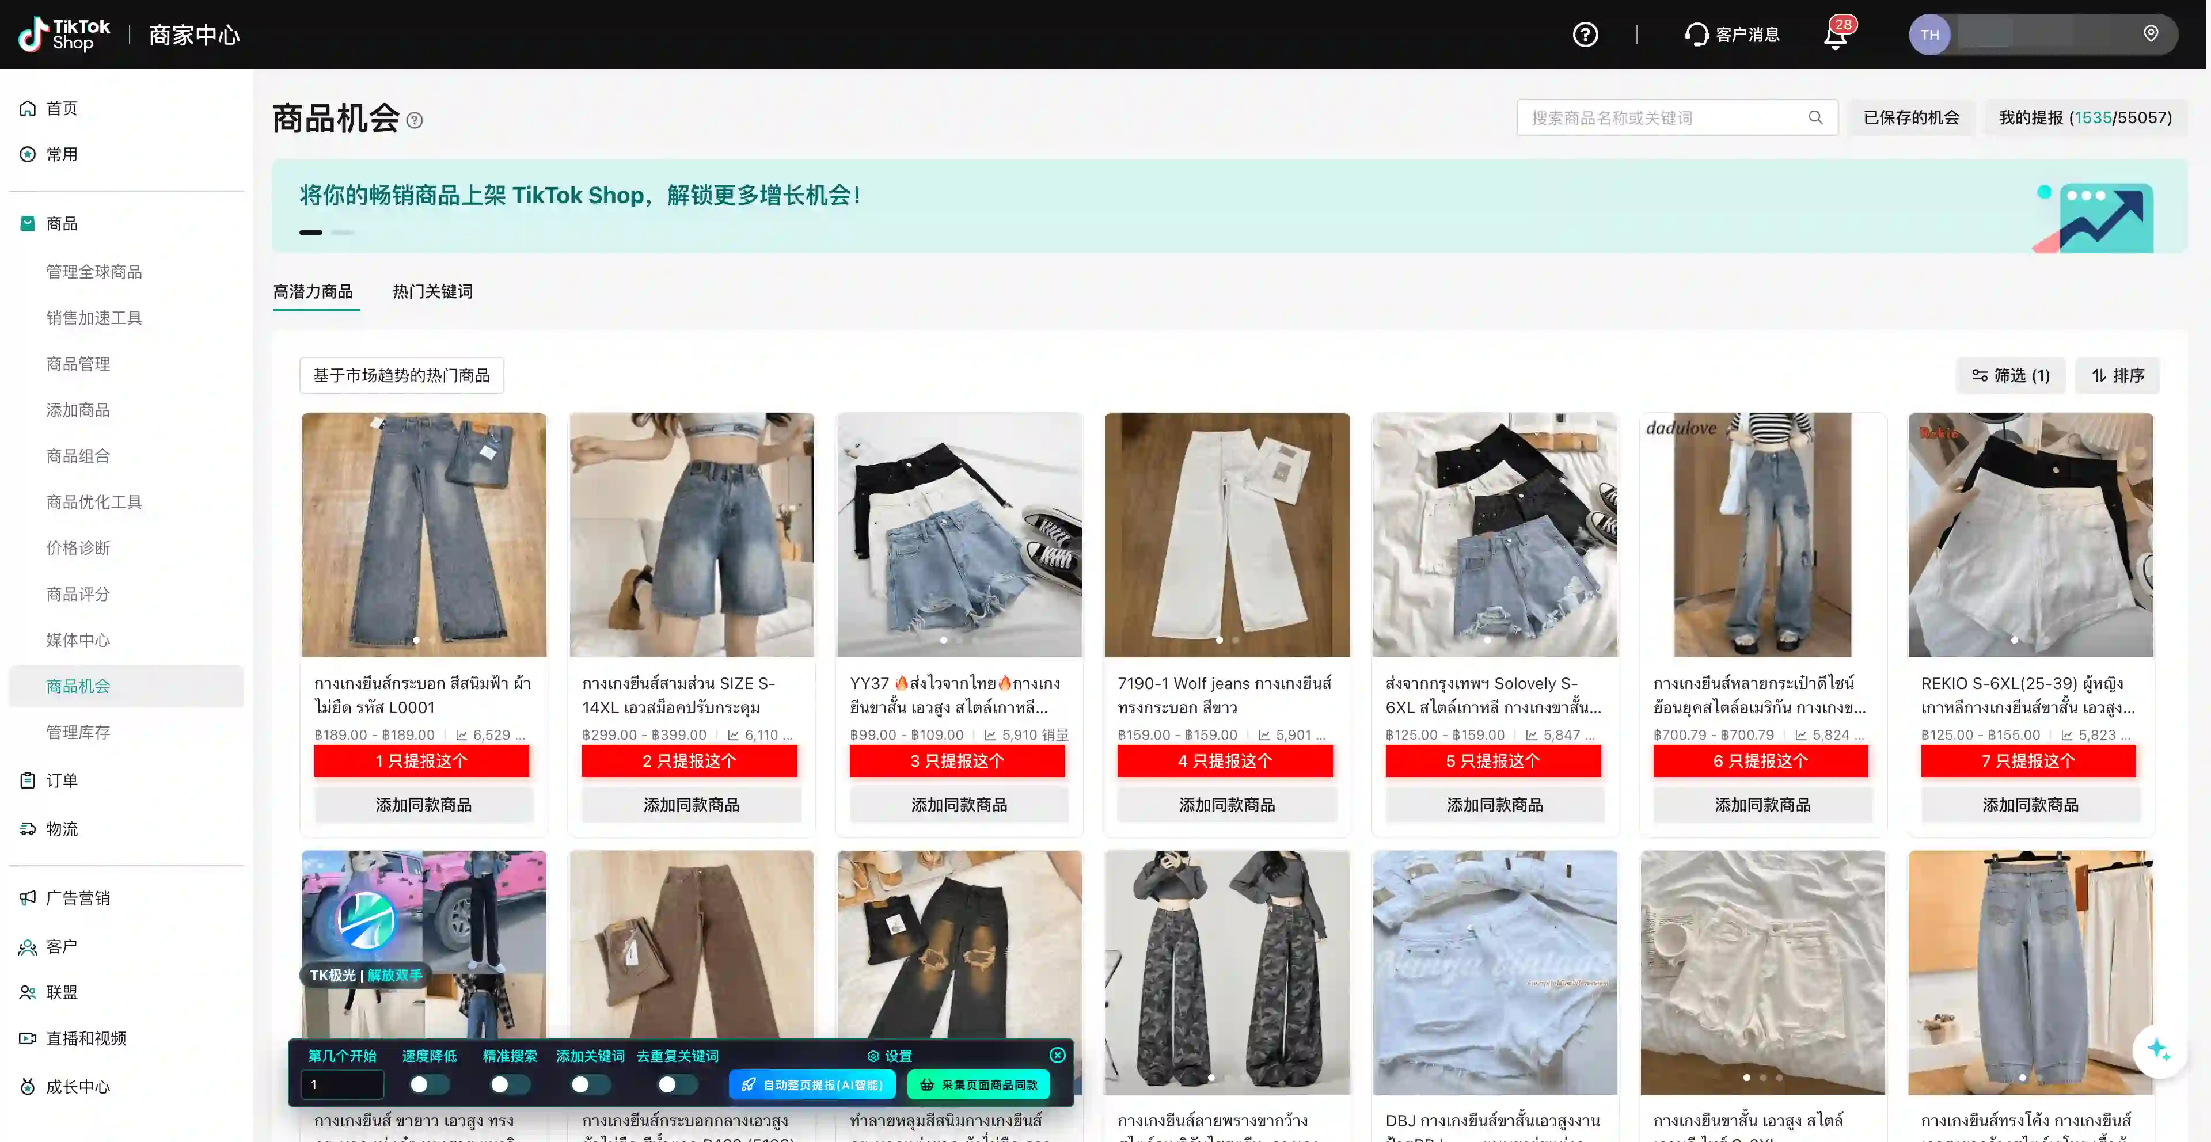Switch to the 高潜力商品 tab
This screenshot has height=1142, width=2211.
(x=313, y=292)
